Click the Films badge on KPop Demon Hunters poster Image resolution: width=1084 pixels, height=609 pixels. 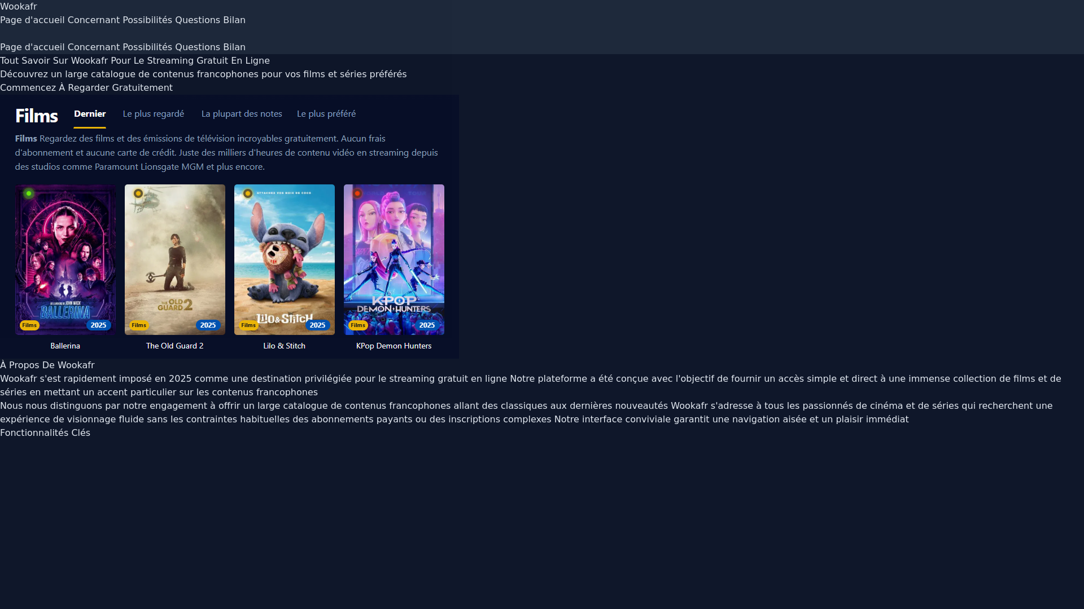pos(358,325)
